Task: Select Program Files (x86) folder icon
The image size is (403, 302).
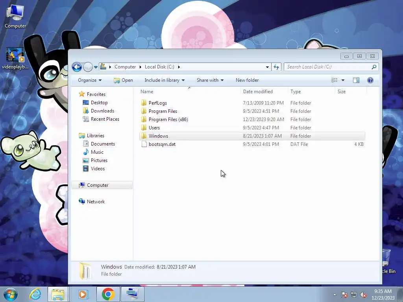Action: 144,120
